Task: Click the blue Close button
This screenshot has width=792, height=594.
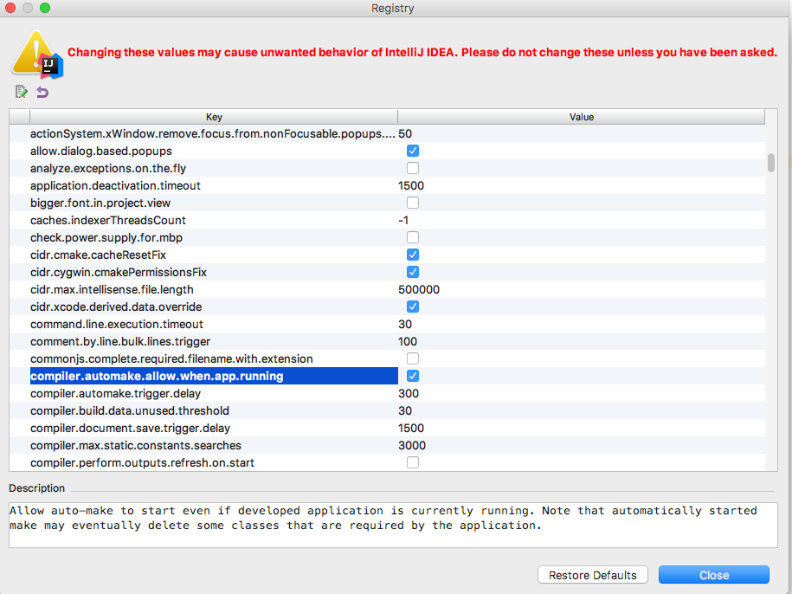Action: 713,575
